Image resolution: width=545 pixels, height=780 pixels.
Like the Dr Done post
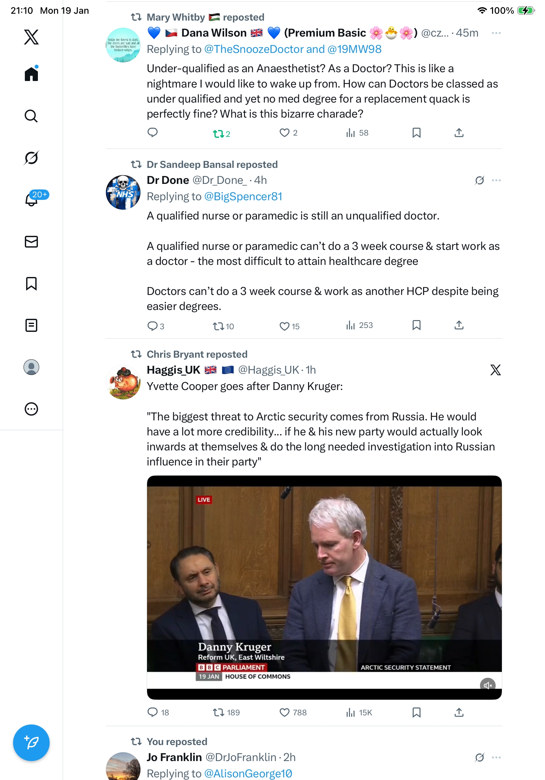tap(284, 326)
